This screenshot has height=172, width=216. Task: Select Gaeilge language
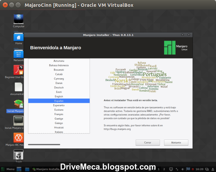click(x=59, y=119)
